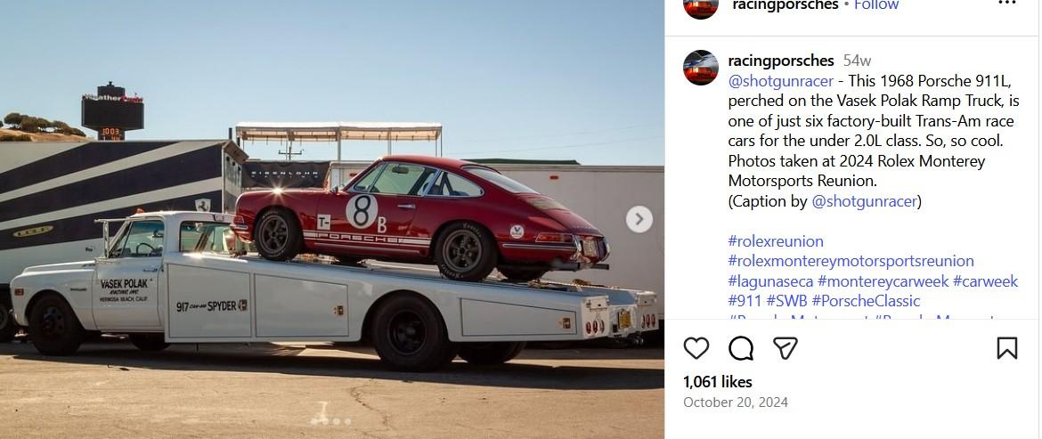1042x439 pixels.
Task: Go to next photo with arrow
Action: pos(639,219)
